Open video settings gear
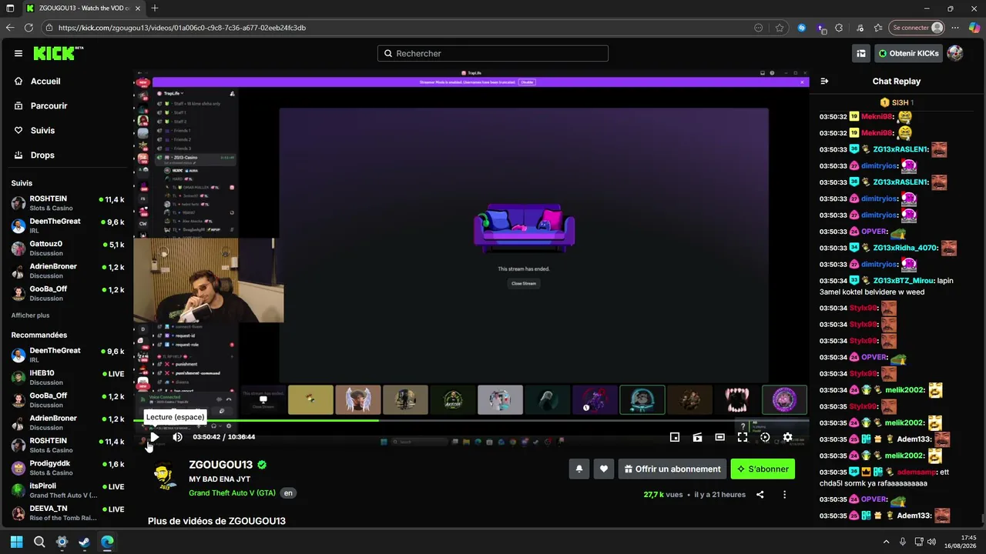 point(787,437)
